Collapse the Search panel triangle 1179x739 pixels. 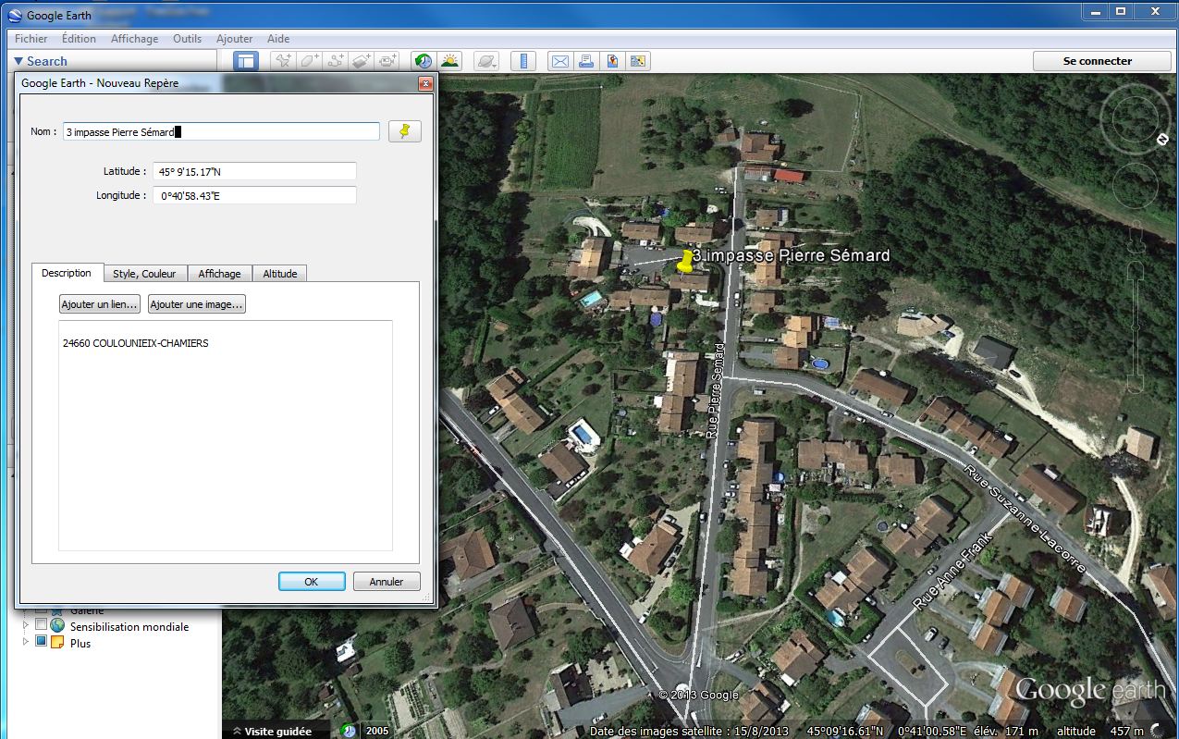pyautogui.click(x=18, y=61)
